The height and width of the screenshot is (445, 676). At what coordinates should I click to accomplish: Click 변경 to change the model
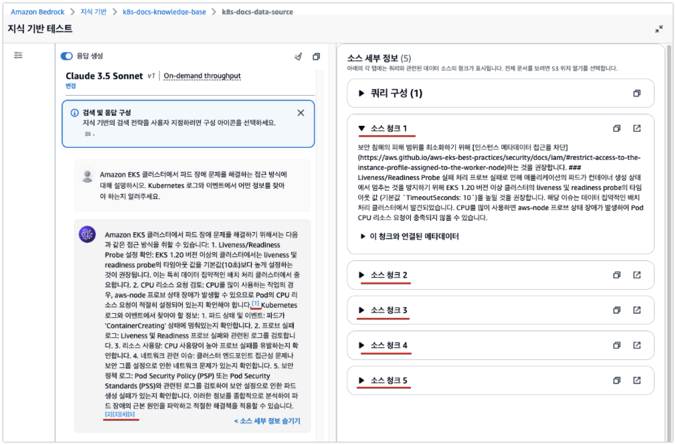coord(71,86)
